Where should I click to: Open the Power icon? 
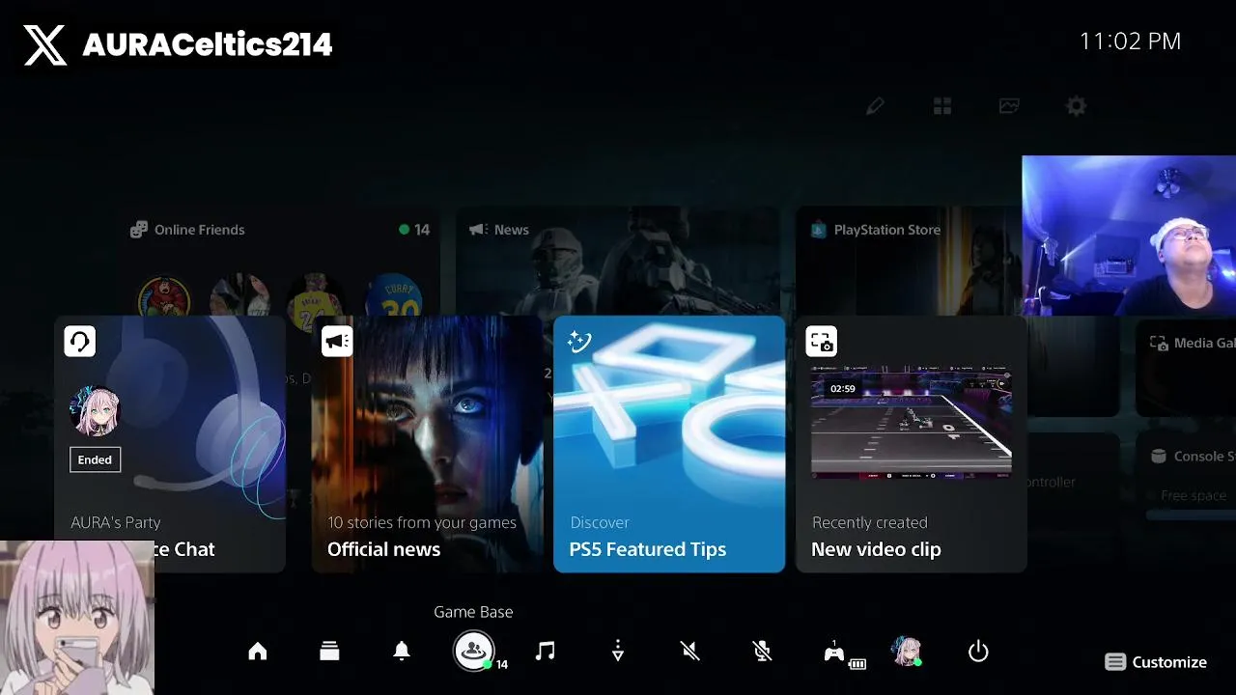point(978,652)
